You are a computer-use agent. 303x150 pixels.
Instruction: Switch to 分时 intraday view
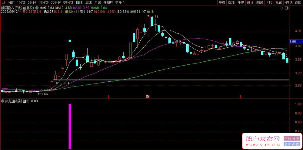coord(11,2)
